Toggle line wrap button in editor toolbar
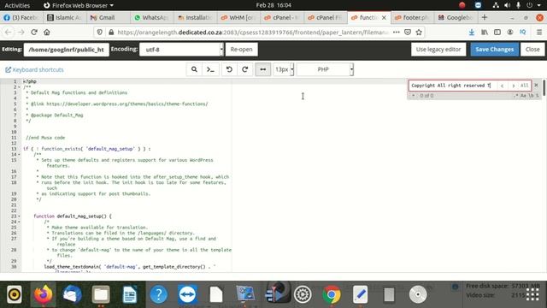Screen dimensions: 547x308 262,69
